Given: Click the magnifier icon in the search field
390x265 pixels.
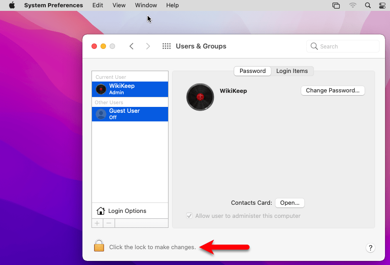Looking at the screenshot, I should 314,46.
